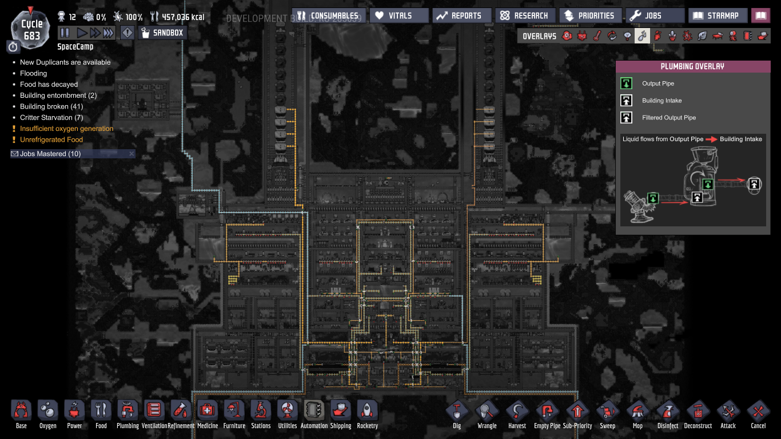Viewport: 781px width, 439px height.
Task: Toggle the red alert button
Action: click(x=127, y=33)
